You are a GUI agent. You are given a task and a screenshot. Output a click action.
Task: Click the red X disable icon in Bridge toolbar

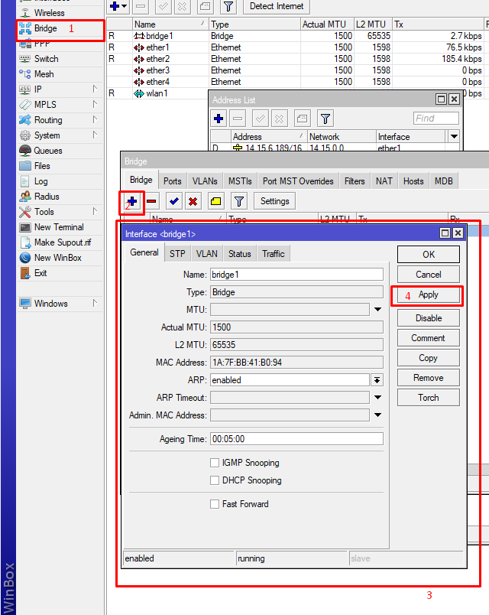193,201
